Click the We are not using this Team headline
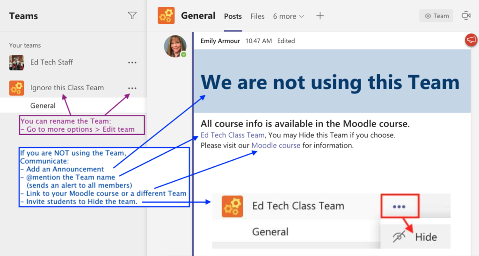 [330, 82]
